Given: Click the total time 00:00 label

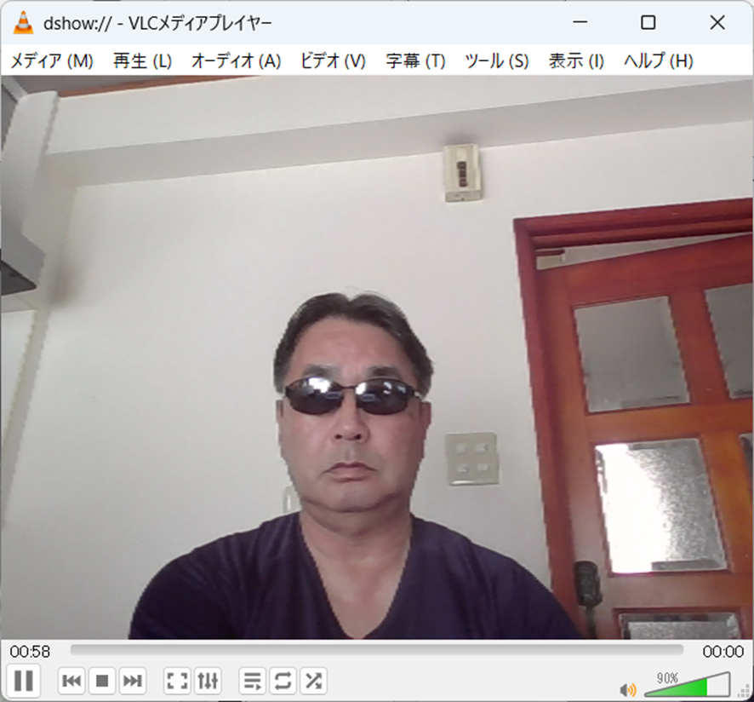Looking at the screenshot, I should [723, 652].
